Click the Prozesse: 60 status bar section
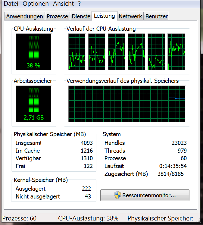This screenshot has width=203, height=225. 29,218
